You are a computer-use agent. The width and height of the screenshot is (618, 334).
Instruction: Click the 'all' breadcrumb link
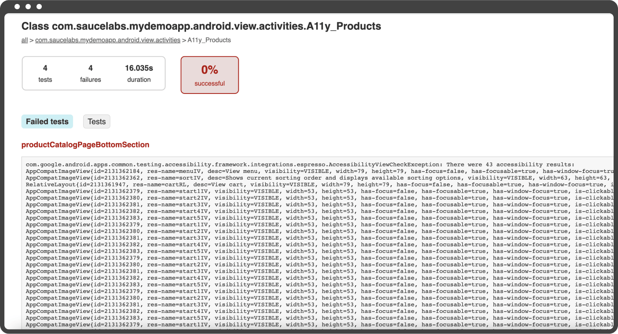[x=25, y=40]
